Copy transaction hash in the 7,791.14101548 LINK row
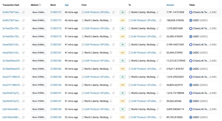 click(x=24, y=12)
